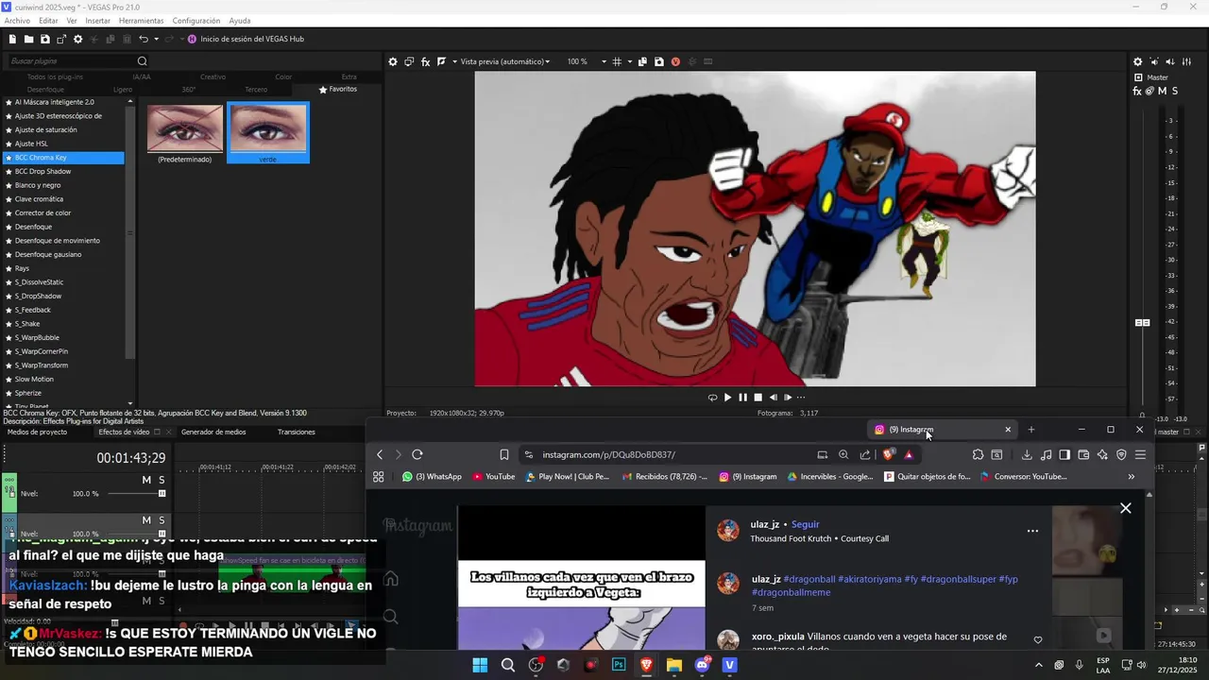Open Discord from the taskbar
Screen dimensions: 1209x680
pos(702,665)
